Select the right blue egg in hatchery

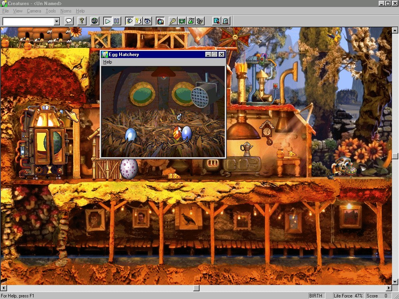click(187, 133)
